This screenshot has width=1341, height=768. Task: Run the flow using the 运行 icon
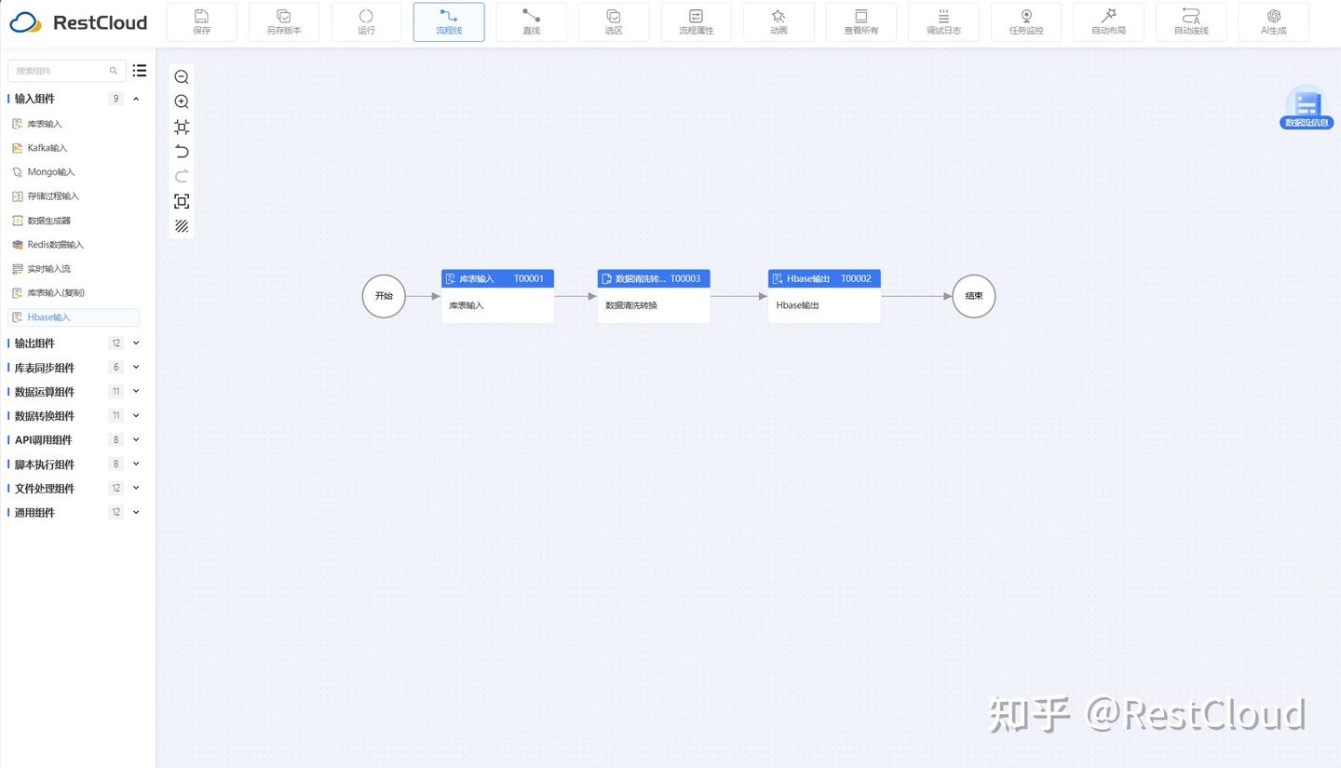click(366, 21)
